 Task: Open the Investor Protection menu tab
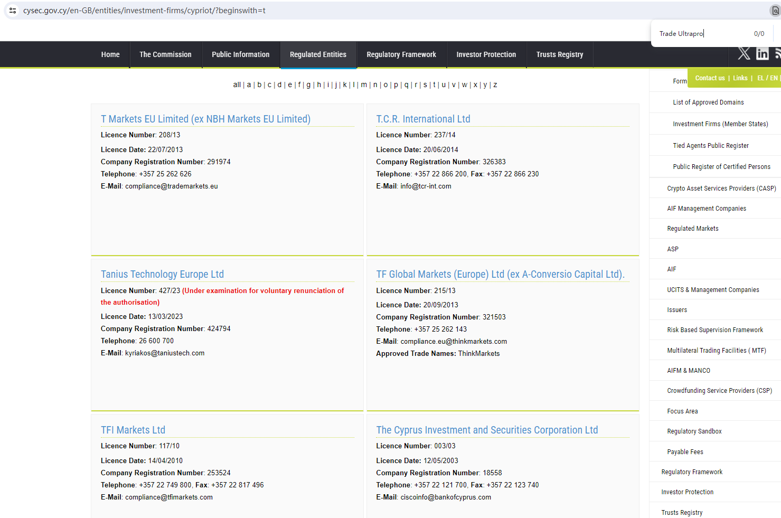(x=486, y=55)
